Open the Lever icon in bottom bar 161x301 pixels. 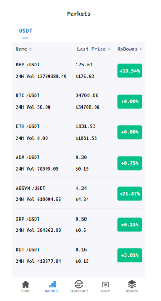tap(105, 284)
